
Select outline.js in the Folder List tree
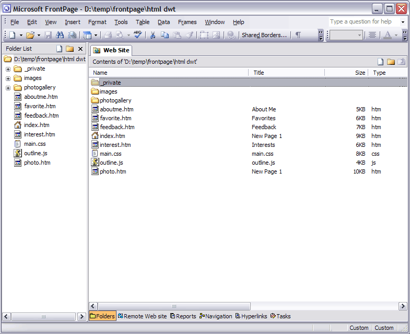(36, 153)
